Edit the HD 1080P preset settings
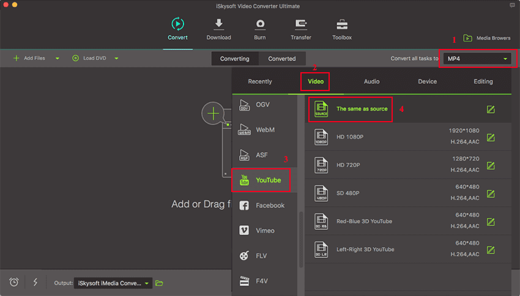 [x=490, y=138]
